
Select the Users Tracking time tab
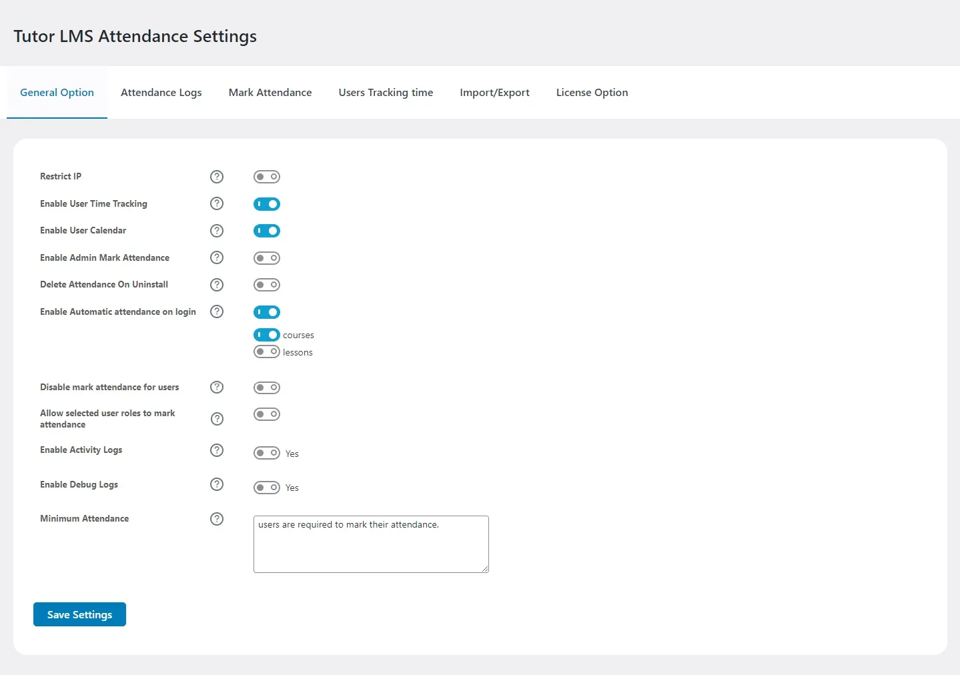(x=386, y=93)
